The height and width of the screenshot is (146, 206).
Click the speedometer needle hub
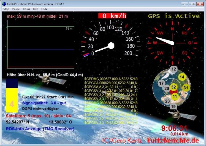point(111,46)
